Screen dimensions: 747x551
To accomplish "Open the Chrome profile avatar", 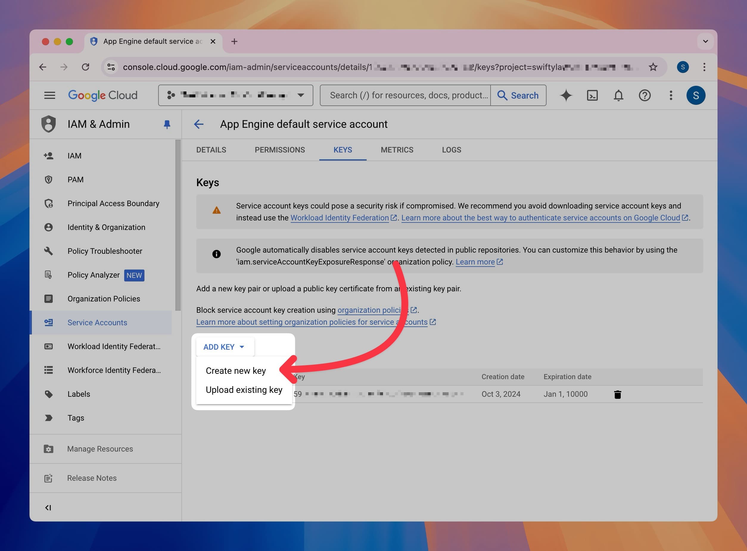I will tap(683, 67).
